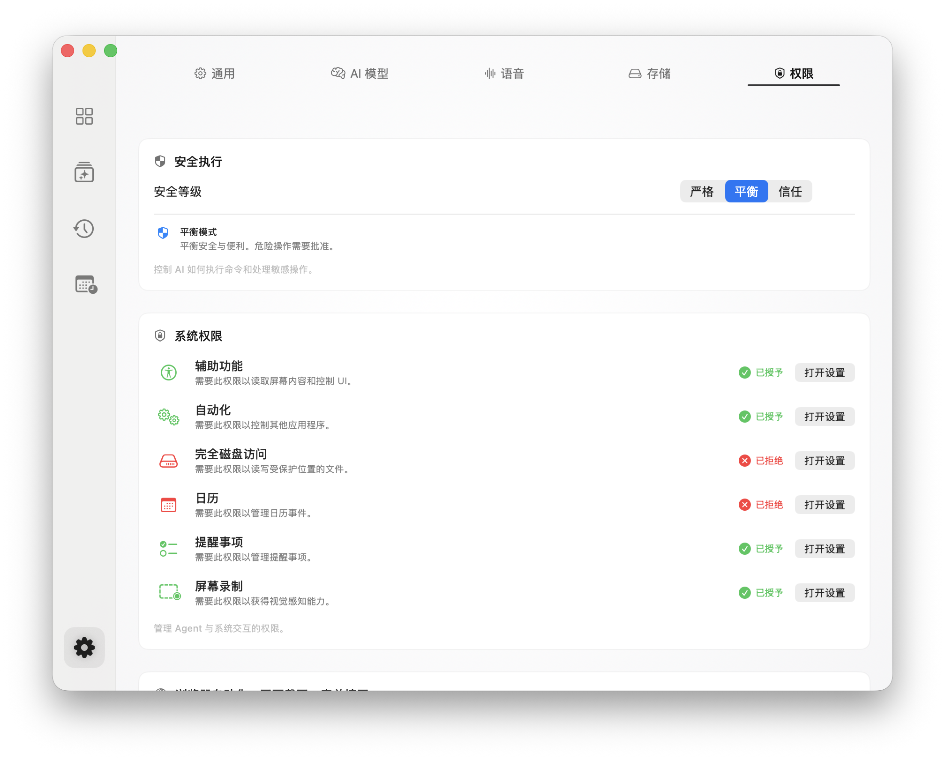Image resolution: width=945 pixels, height=760 pixels.
Task: Open settings via the gear icon in the sidebar
Action: (84, 648)
